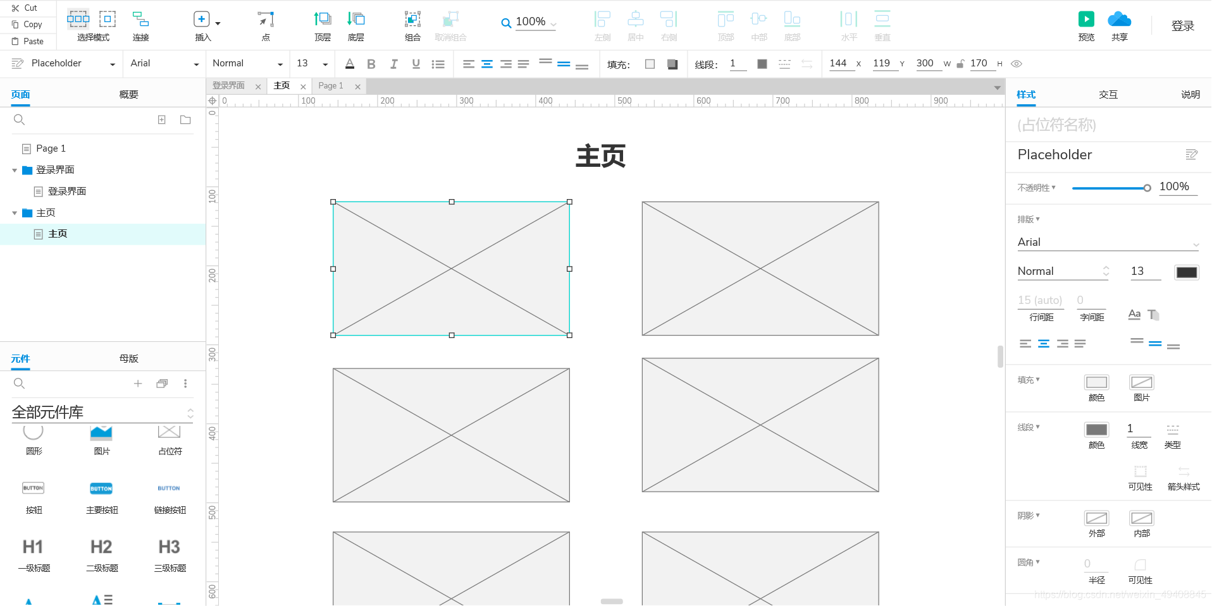Select the contained selection mode icon

(x=108, y=19)
